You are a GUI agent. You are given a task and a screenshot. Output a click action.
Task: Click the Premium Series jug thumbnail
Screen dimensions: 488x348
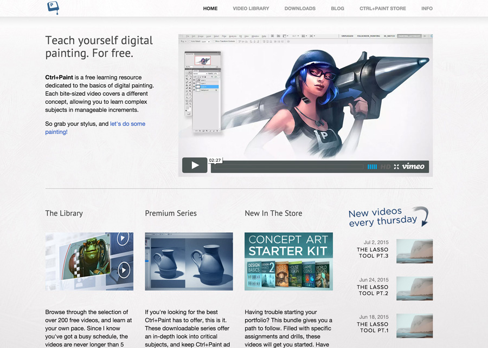coord(189,261)
